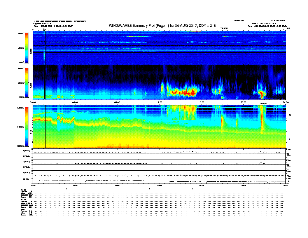Select the -155.00 label on TNR color scale
The image size is (308, 238).
click(20, 146)
